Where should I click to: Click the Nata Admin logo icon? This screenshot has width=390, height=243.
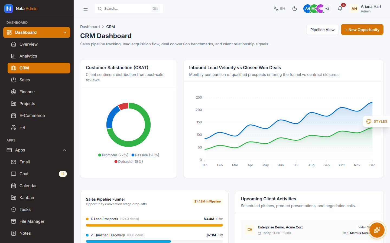click(x=9, y=9)
